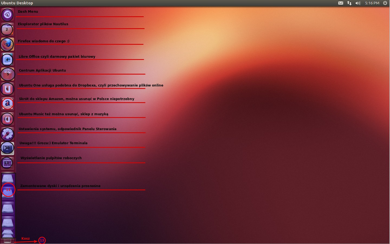Open Firefox from the launcher
Image resolution: width=390 pixels, height=244 pixels.
point(7,44)
